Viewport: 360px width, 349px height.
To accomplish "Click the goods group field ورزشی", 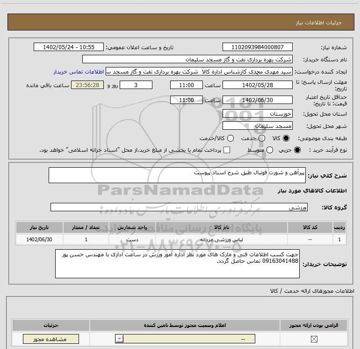I will (179, 207).
